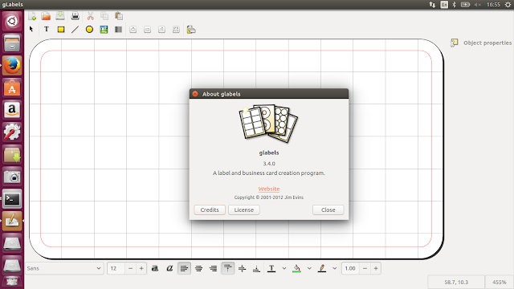Enable center text alignment
The image size is (514, 289).
pos(198,268)
